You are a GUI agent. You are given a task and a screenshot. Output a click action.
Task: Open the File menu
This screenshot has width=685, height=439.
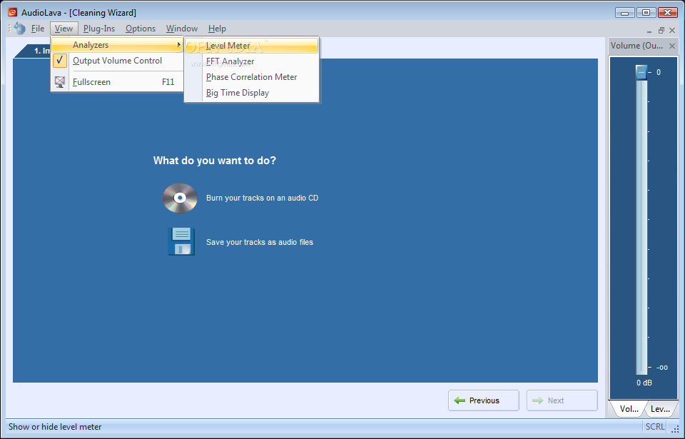coord(38,29)
